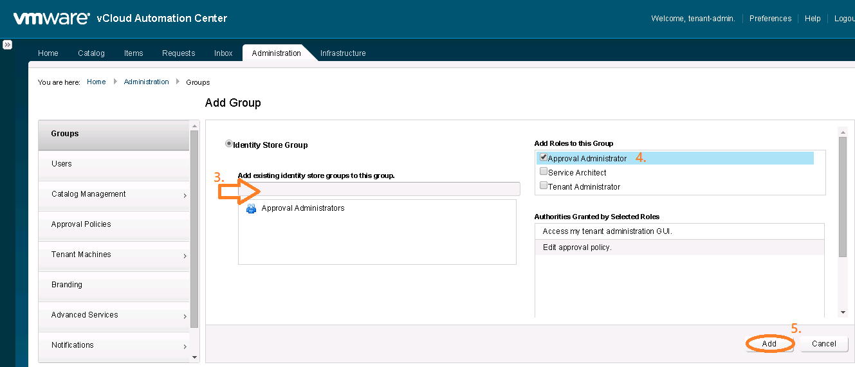Click the Logout link
Viewport: 855px width, 367px height.
(844, 19)
